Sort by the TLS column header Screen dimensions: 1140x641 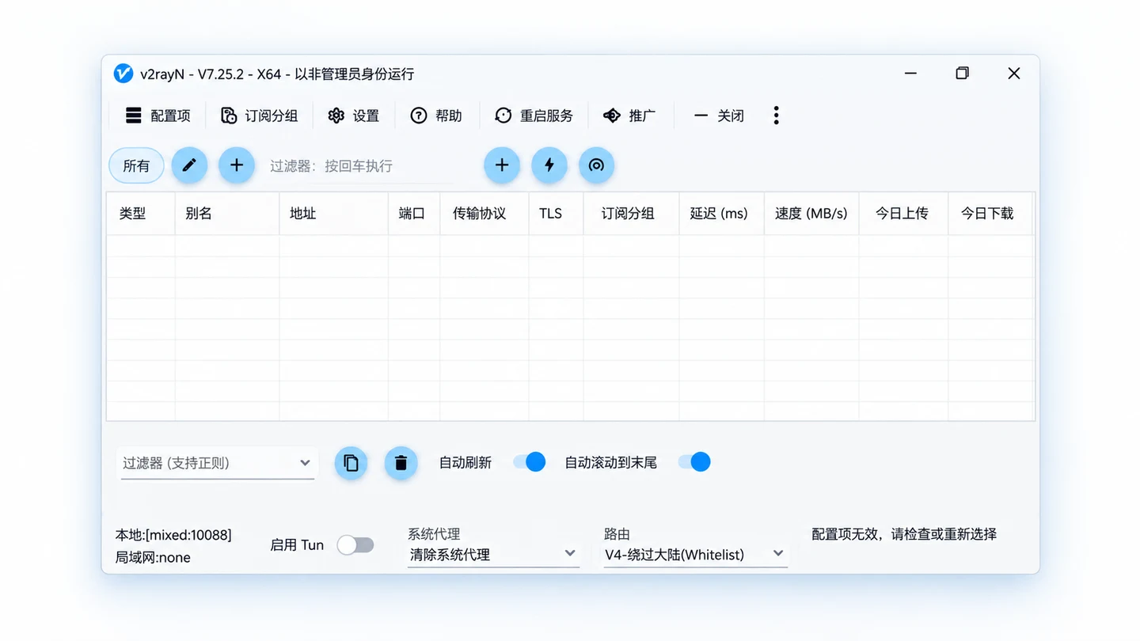pos(557,214)
